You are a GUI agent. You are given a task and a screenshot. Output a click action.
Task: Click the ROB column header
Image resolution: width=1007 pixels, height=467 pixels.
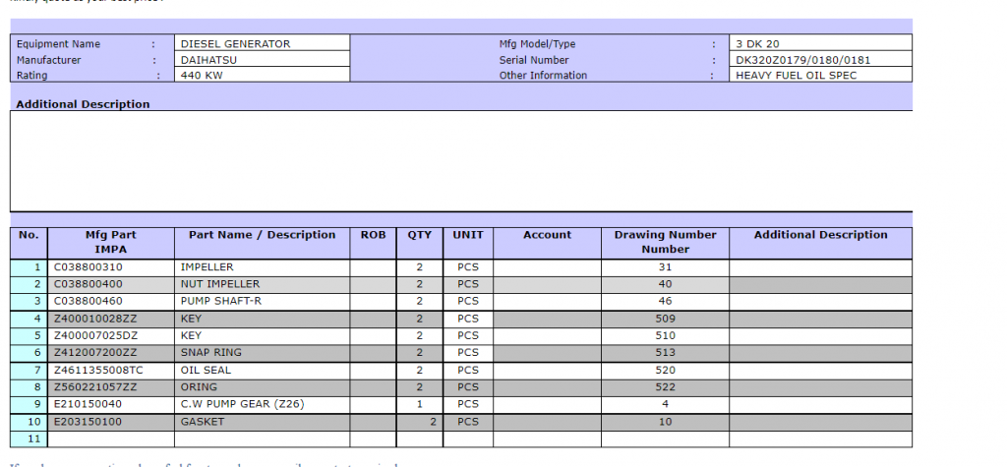[x=373, y=235]
